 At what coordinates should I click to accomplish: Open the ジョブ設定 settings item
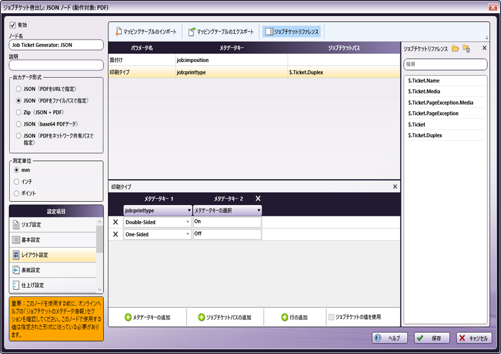tap(53, 225)
